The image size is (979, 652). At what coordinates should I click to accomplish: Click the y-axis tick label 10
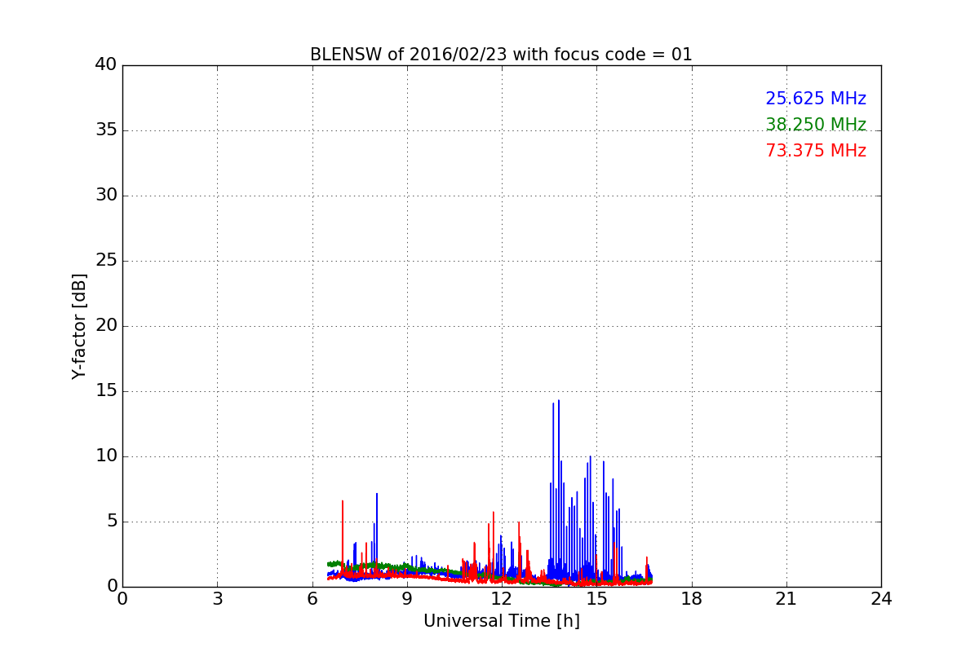point(106,456)
